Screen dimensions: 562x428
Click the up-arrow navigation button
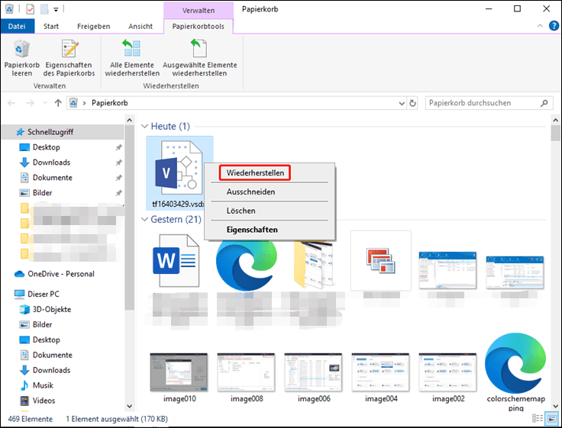point(57,103)
